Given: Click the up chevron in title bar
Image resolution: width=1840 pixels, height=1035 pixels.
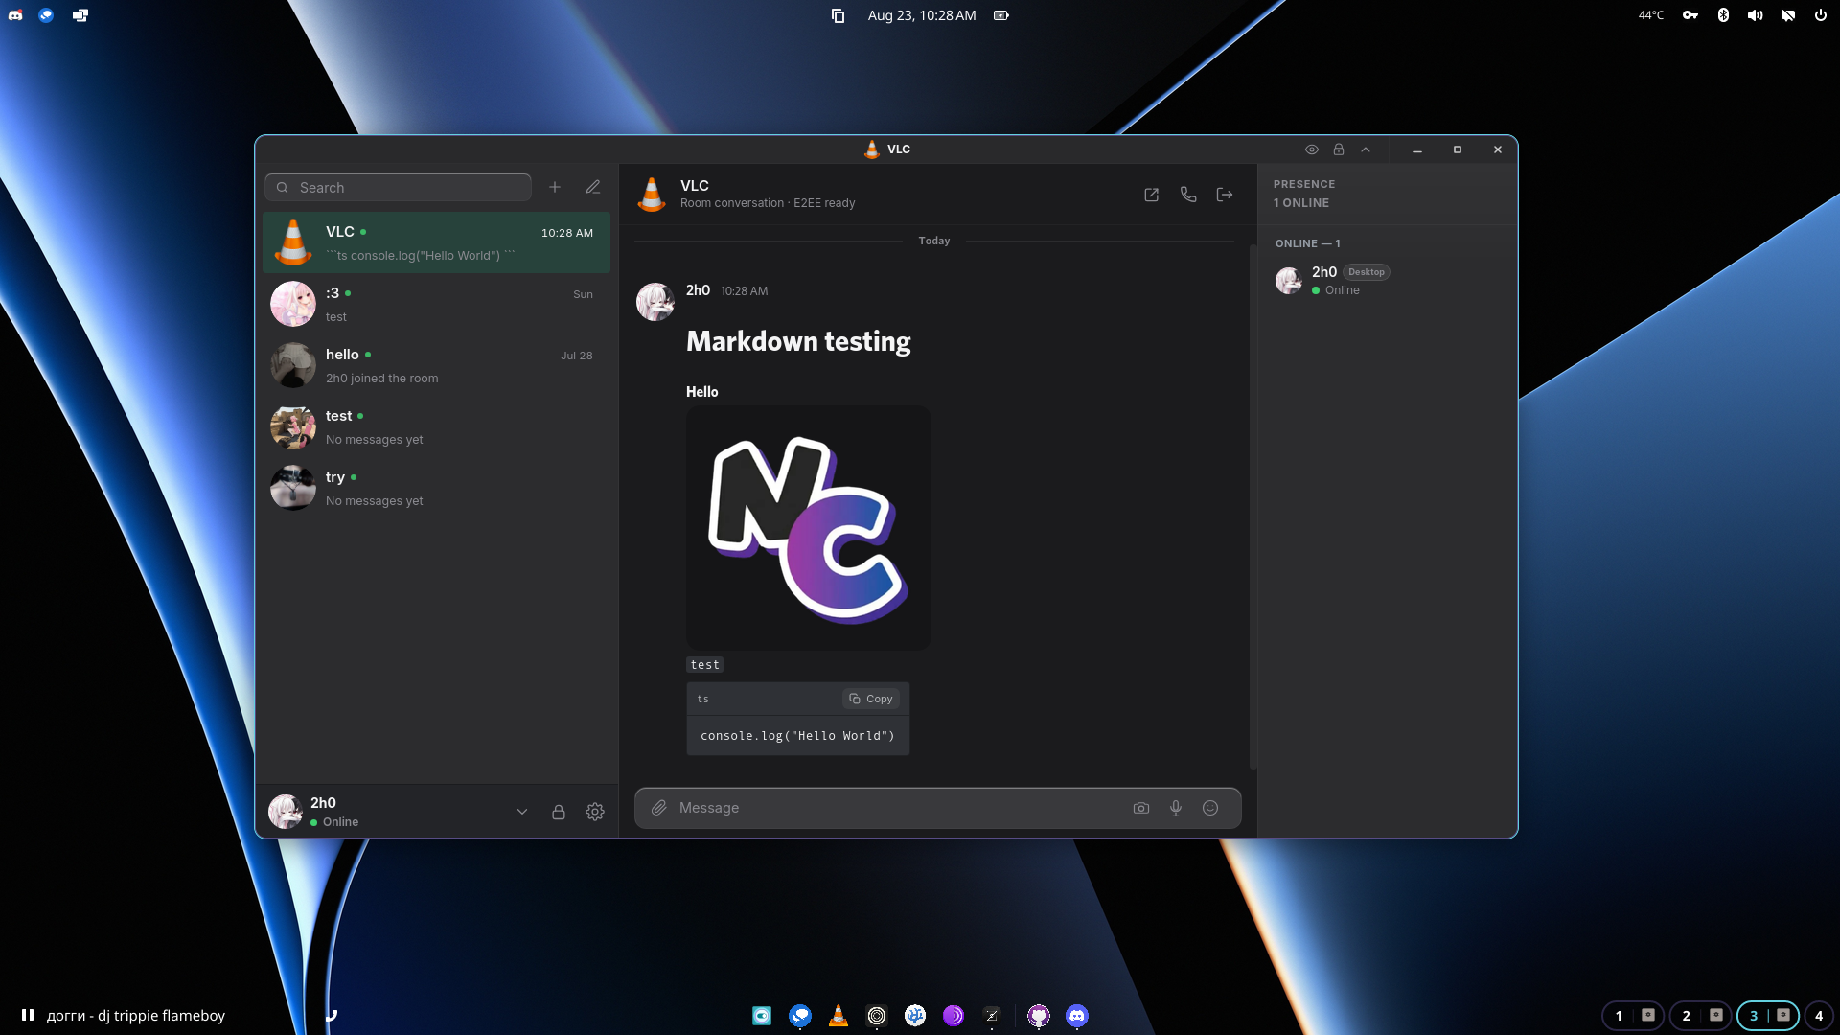Looking at the screenshot, I should click(1366, 149).
